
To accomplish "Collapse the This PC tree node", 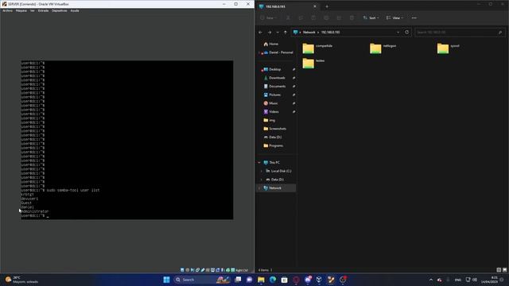I will point(259,162).
